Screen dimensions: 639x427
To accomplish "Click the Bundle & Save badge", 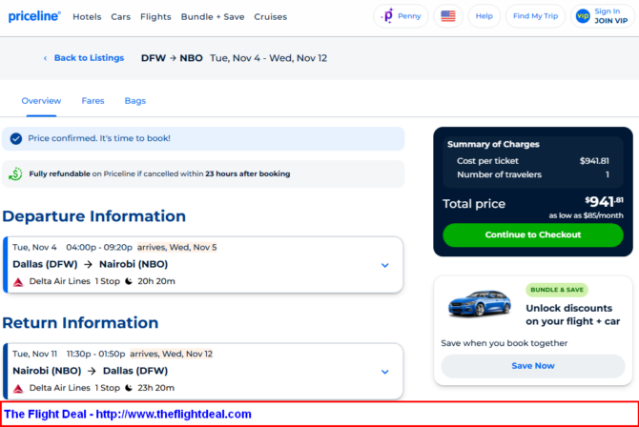I will click(557, 290).
